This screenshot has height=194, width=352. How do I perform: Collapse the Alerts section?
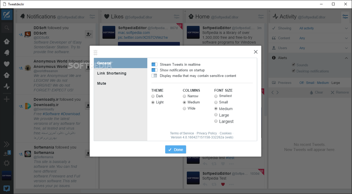pos(346,58)
